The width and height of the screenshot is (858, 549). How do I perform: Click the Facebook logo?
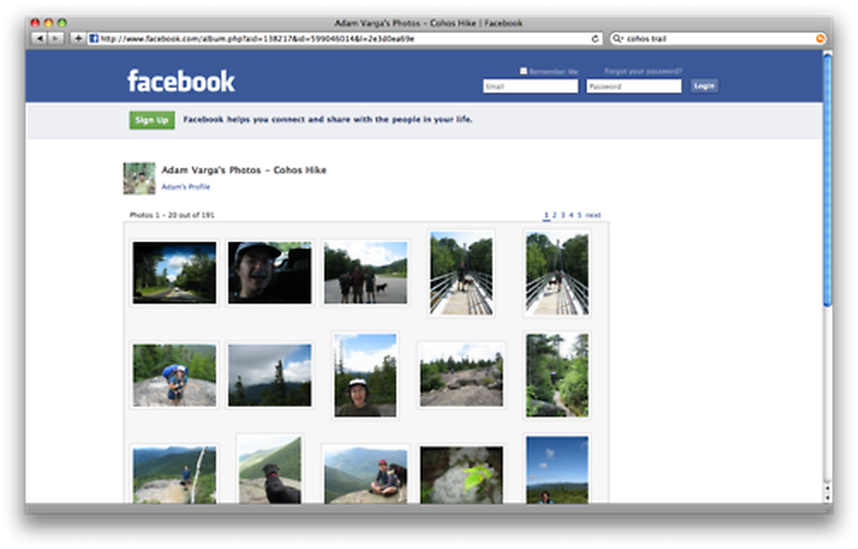(181, 81)
